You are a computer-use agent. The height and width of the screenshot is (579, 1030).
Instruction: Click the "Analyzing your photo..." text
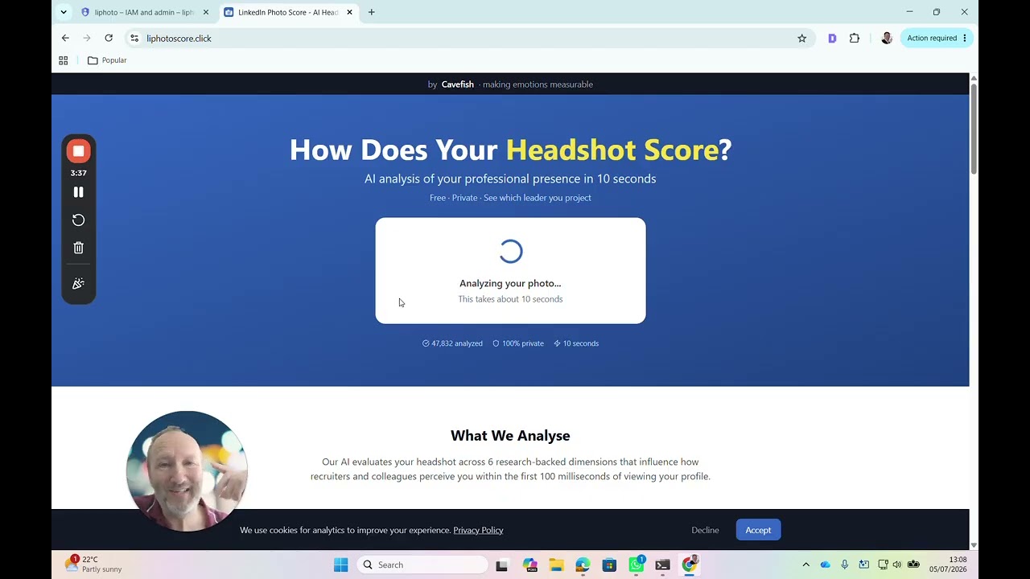coord(510,283)
